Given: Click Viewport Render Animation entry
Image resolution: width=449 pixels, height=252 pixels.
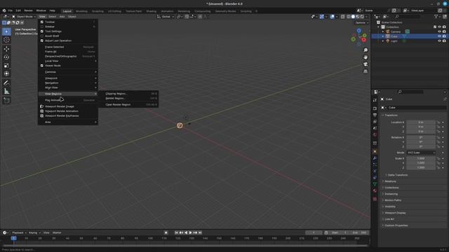Looking at the screenshot, I should point(68,111).
